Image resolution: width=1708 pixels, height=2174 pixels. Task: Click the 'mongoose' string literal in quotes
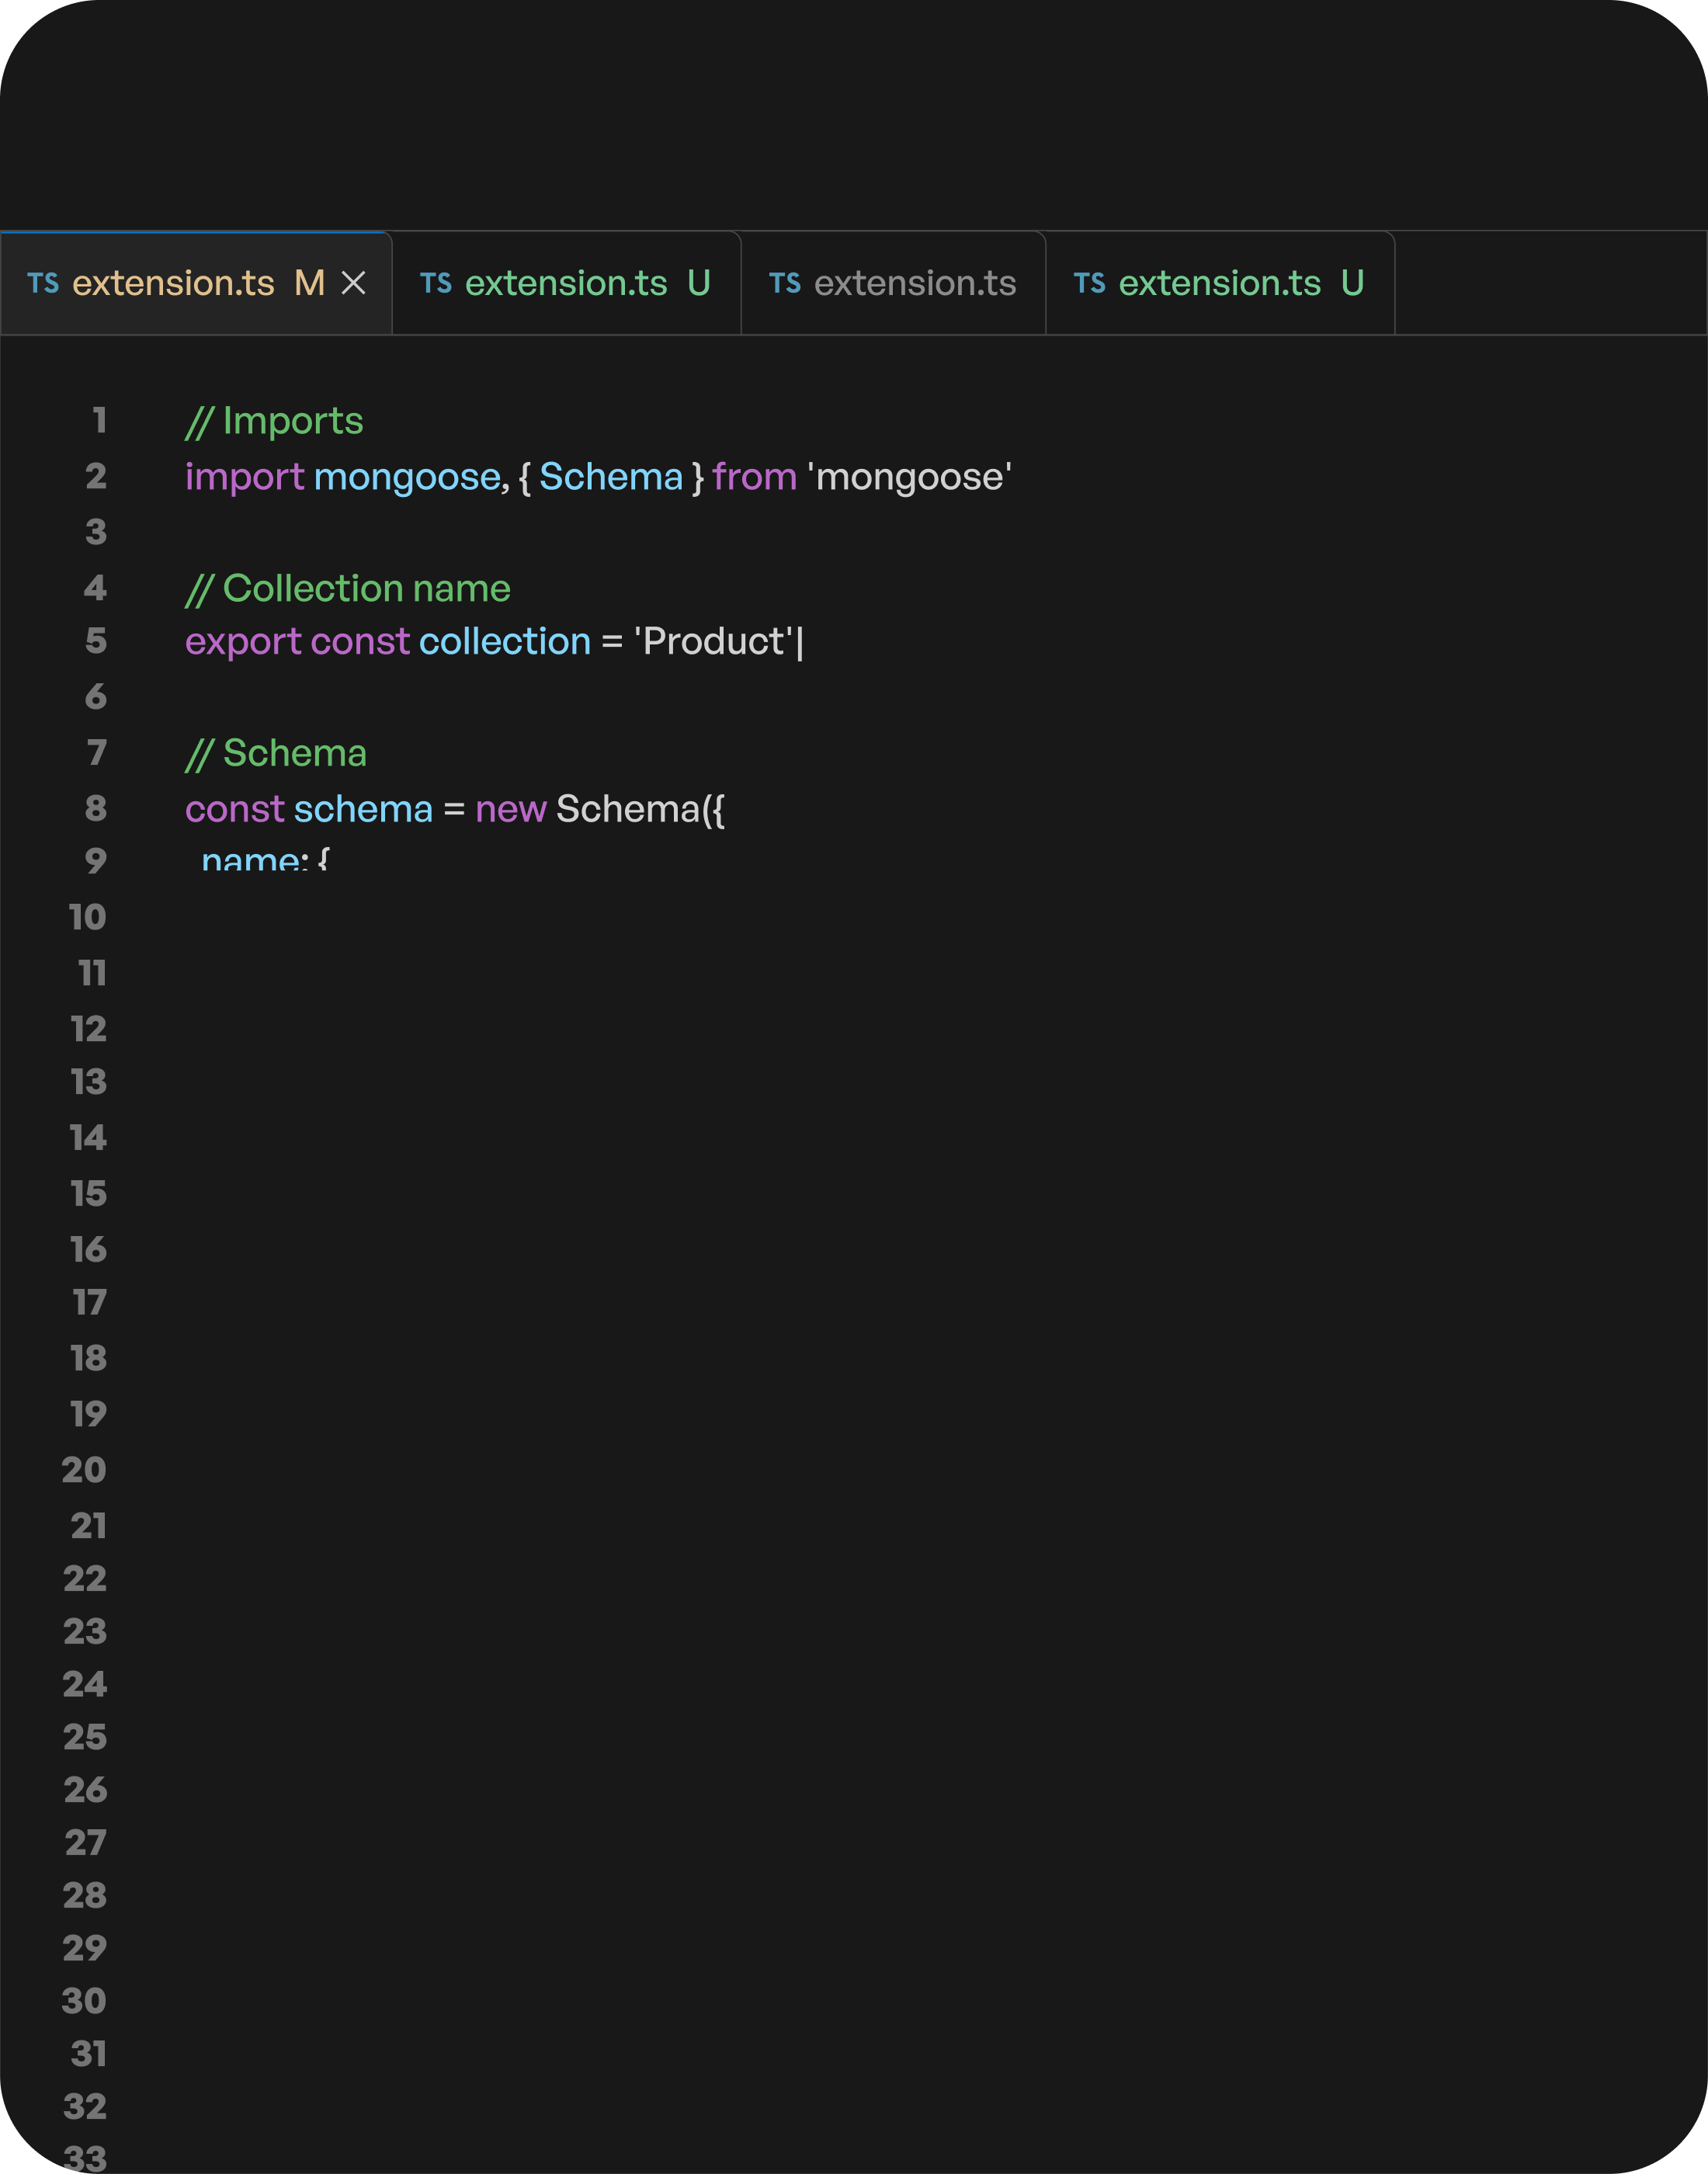tap(909, 477)
